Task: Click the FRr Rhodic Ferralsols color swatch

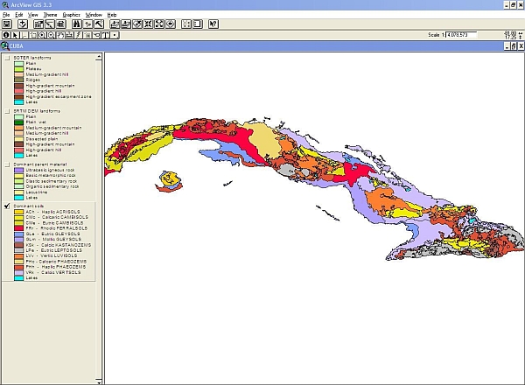Action: click(x=18, y=227)
